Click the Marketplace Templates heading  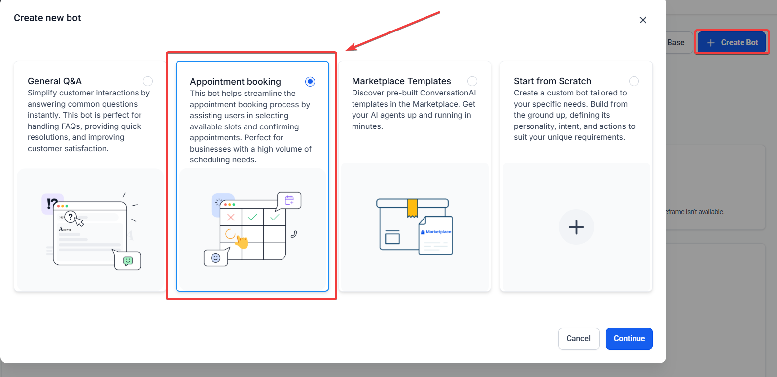click(401, 81)
